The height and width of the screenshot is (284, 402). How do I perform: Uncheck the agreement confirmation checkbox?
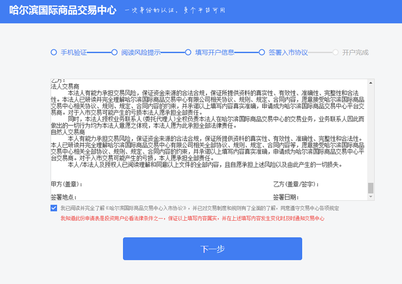tap(54, 208)
